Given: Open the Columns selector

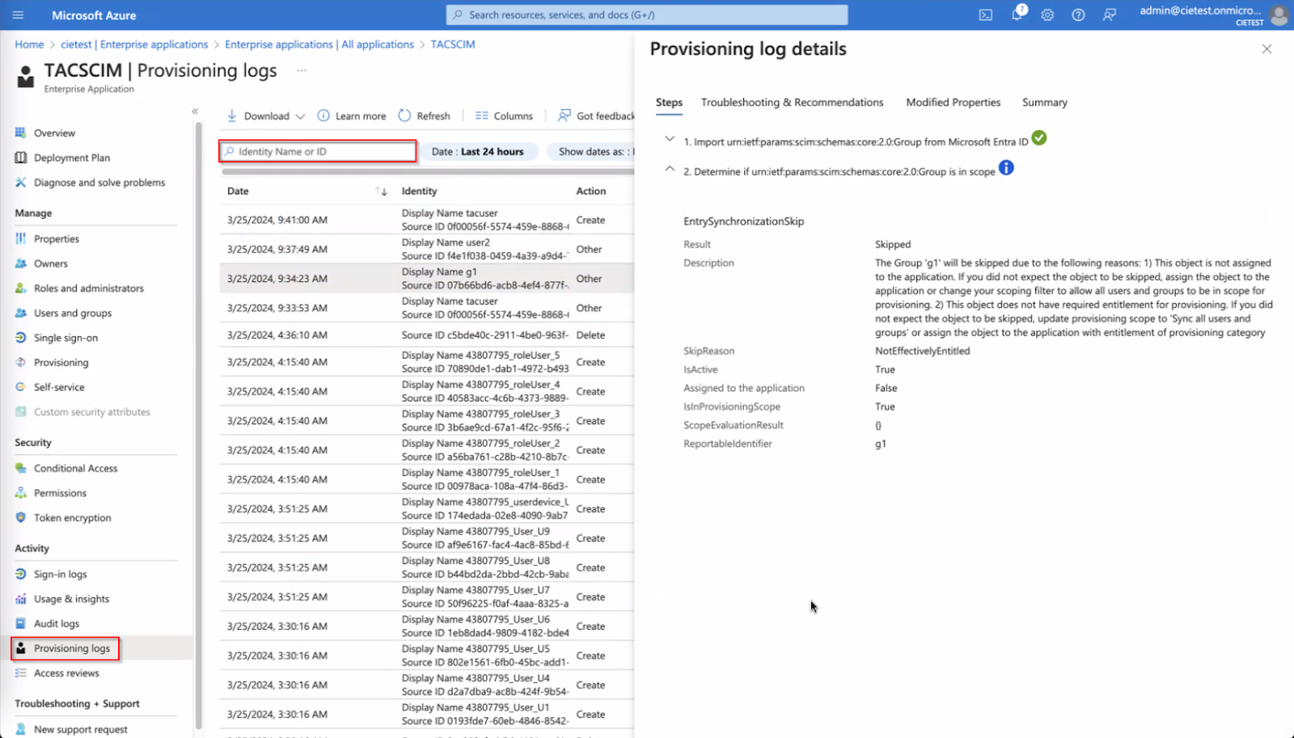Looking at the screenshot, I should click(x=502, y=115).
